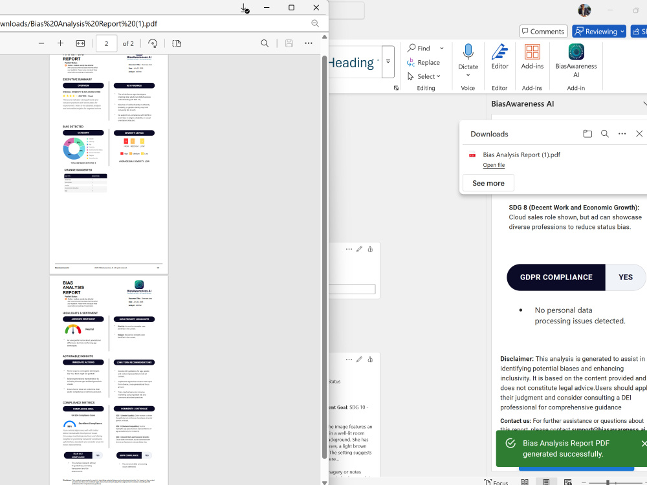
Task: Click the browser downloads arrow icon
Action: 245,8
